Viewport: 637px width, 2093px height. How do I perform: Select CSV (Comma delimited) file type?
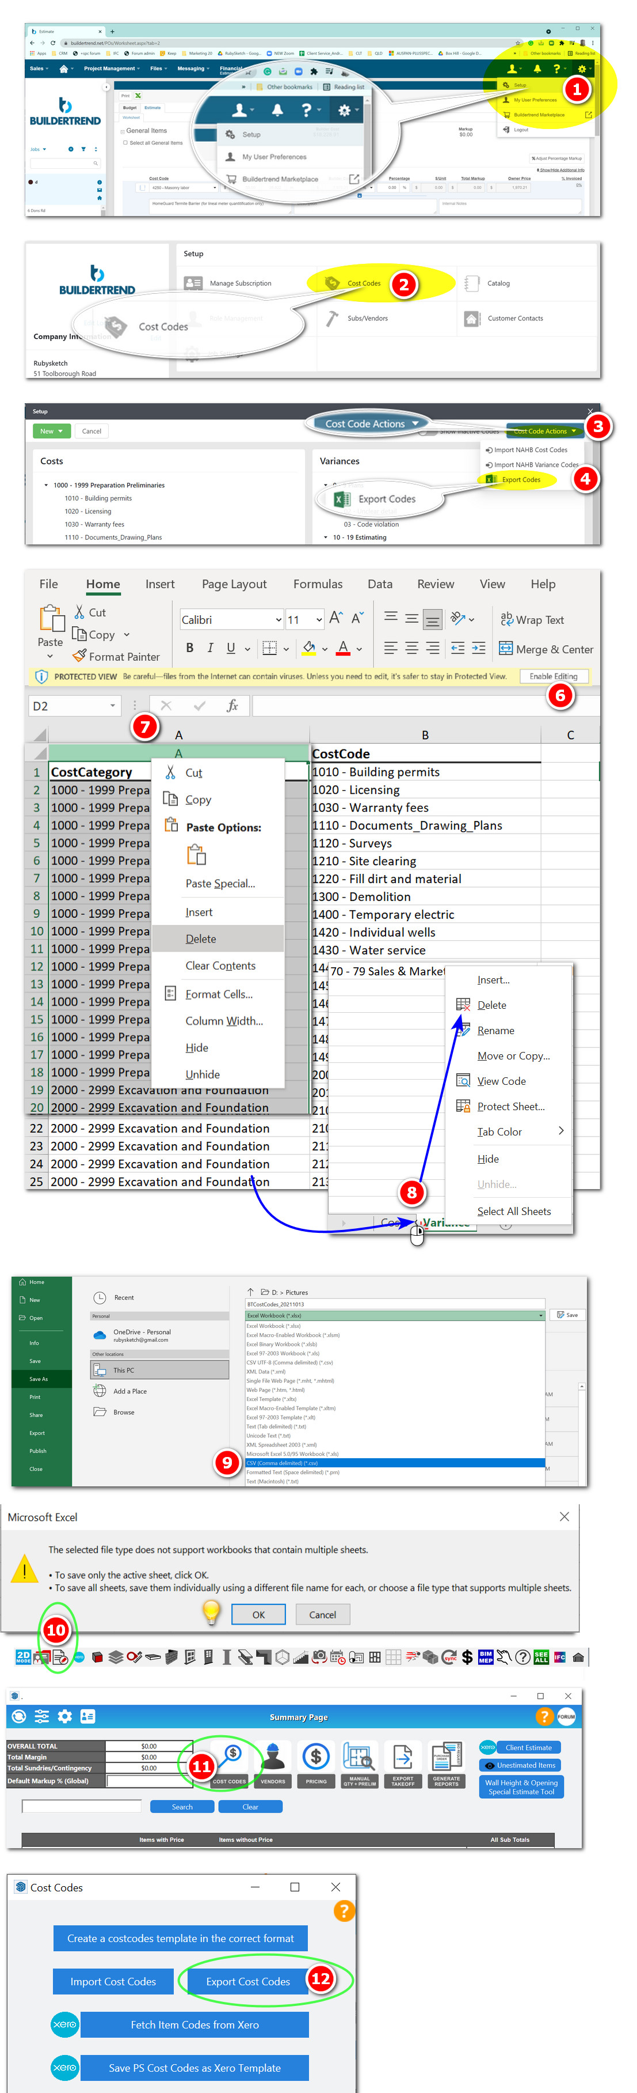click(394, 1463)
